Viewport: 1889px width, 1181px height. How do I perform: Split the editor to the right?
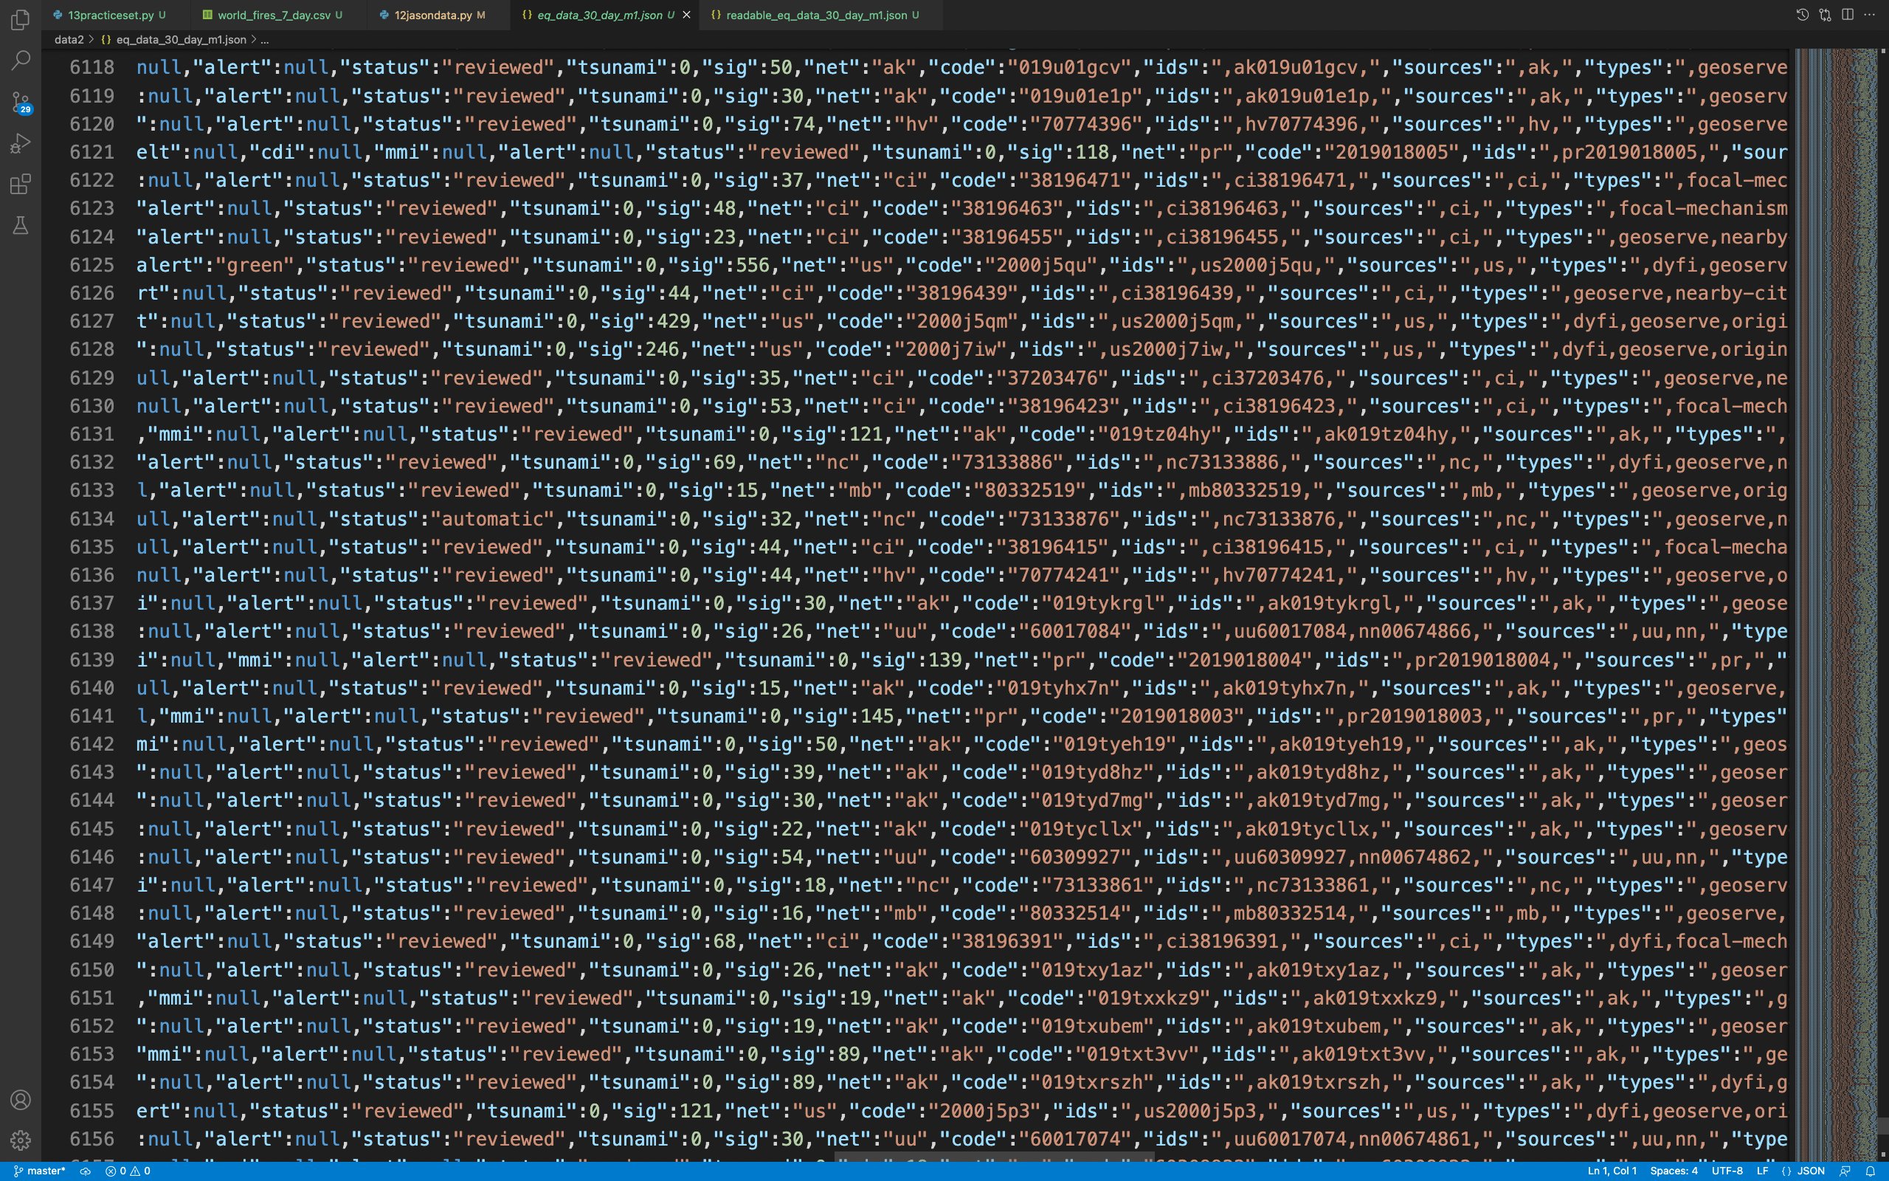click(x=1848, y=15)
